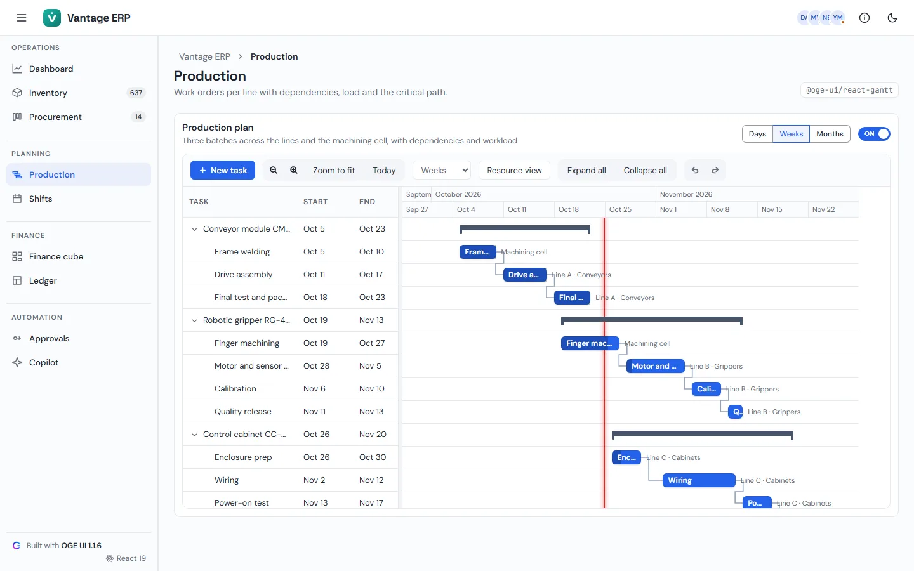
Task: Click the YM user avatar
Action: [x=838, y=18]
